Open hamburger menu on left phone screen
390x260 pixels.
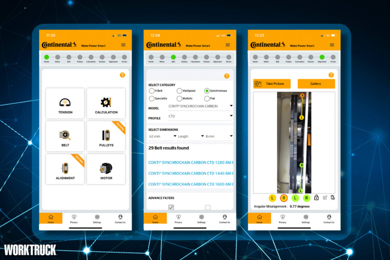(123, 45)
